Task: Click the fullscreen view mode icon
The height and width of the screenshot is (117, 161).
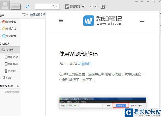Action: (x=92, y=7)
